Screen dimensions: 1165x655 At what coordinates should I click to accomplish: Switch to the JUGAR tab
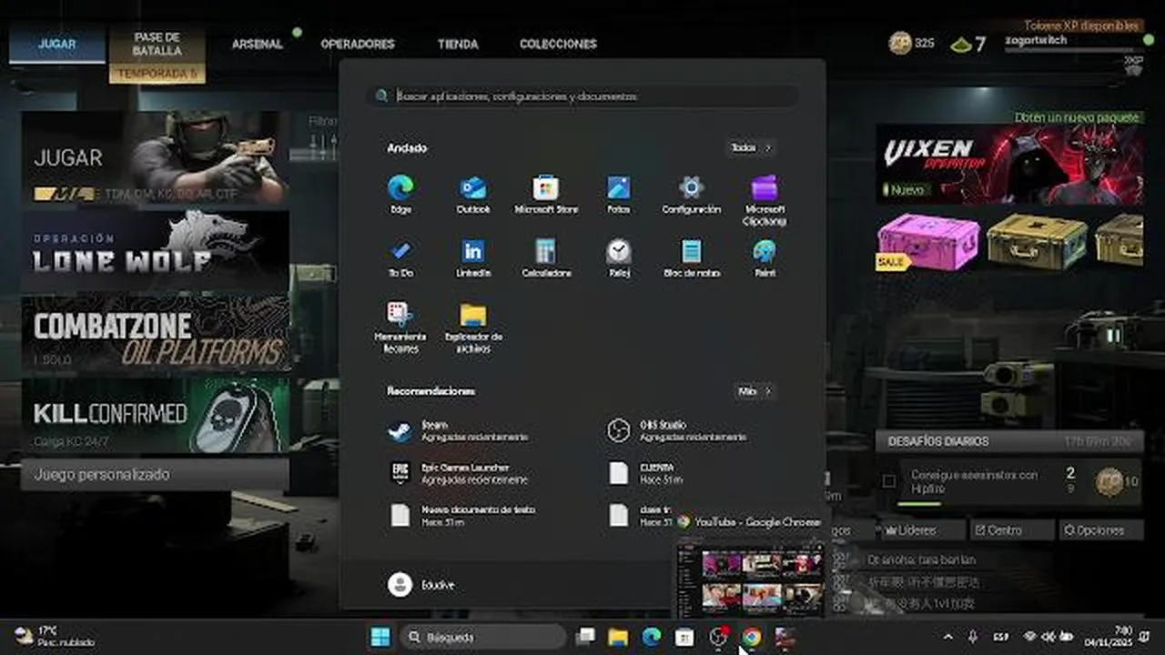coord(56,44)
